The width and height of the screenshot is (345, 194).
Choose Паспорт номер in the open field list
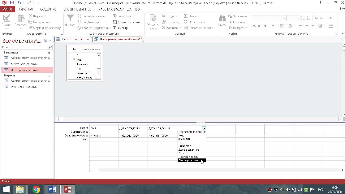tap(192, 160)
